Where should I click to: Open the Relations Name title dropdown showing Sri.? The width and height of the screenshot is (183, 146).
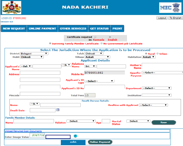[x=90, y=66]
